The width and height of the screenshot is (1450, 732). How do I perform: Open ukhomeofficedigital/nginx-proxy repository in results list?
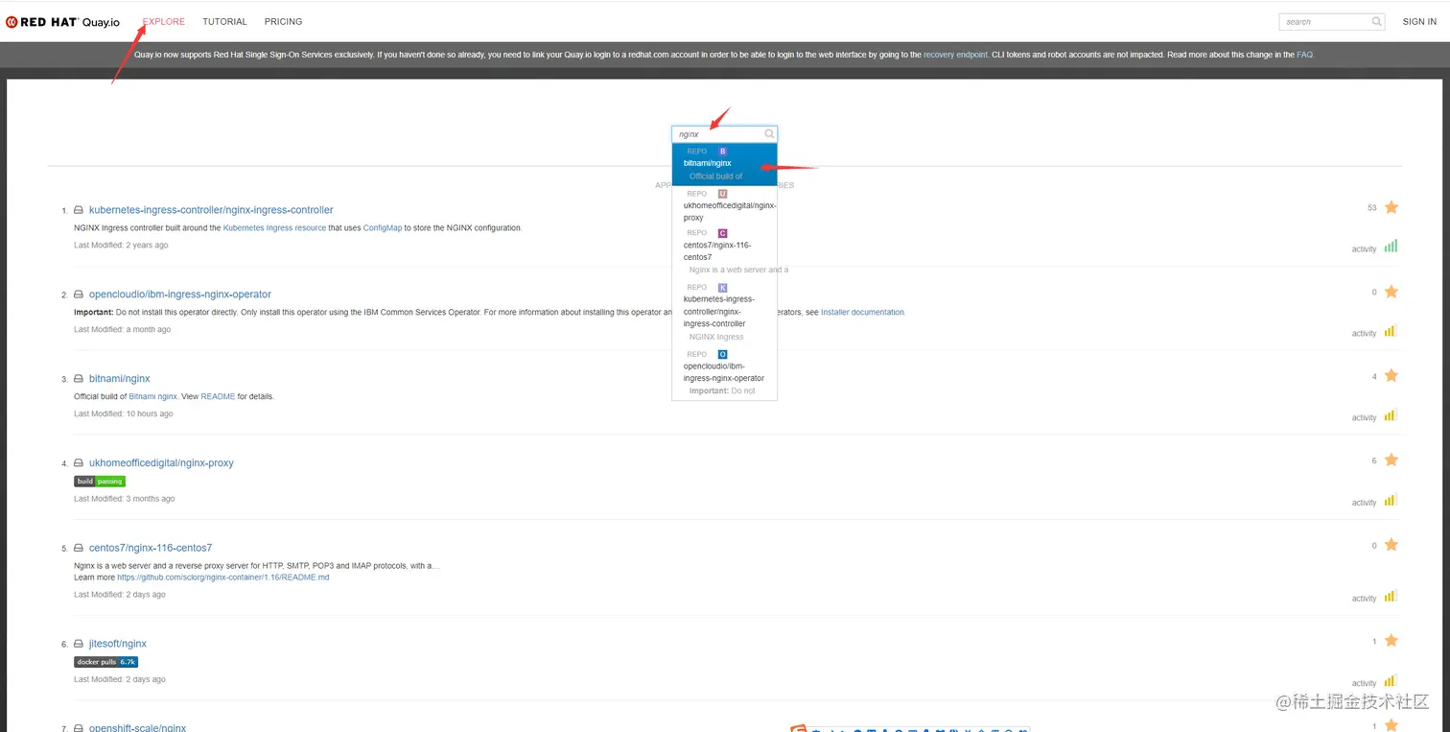pos(161,463)
